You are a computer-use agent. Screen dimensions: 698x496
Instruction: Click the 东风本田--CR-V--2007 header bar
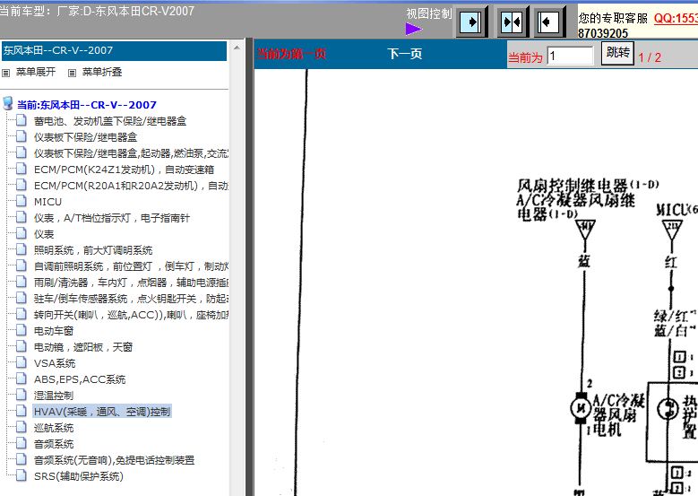click(x=115, y=51)
